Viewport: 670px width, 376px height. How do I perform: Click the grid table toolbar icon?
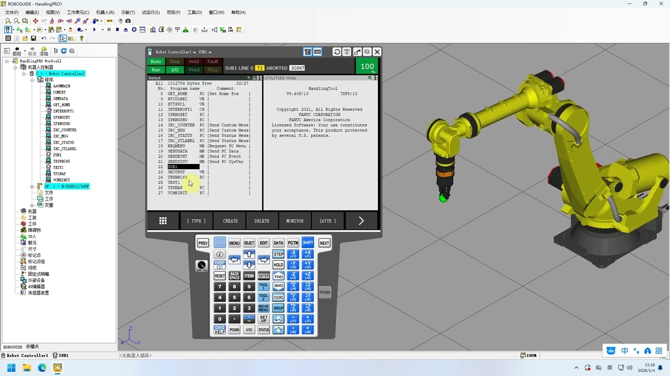click(8, 38)
